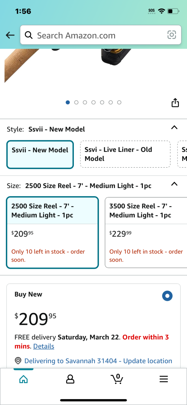This screenshot has height=405, width=187.
Task: Select Ssvii - New Model style option
Action: click(x=40, y=154)
